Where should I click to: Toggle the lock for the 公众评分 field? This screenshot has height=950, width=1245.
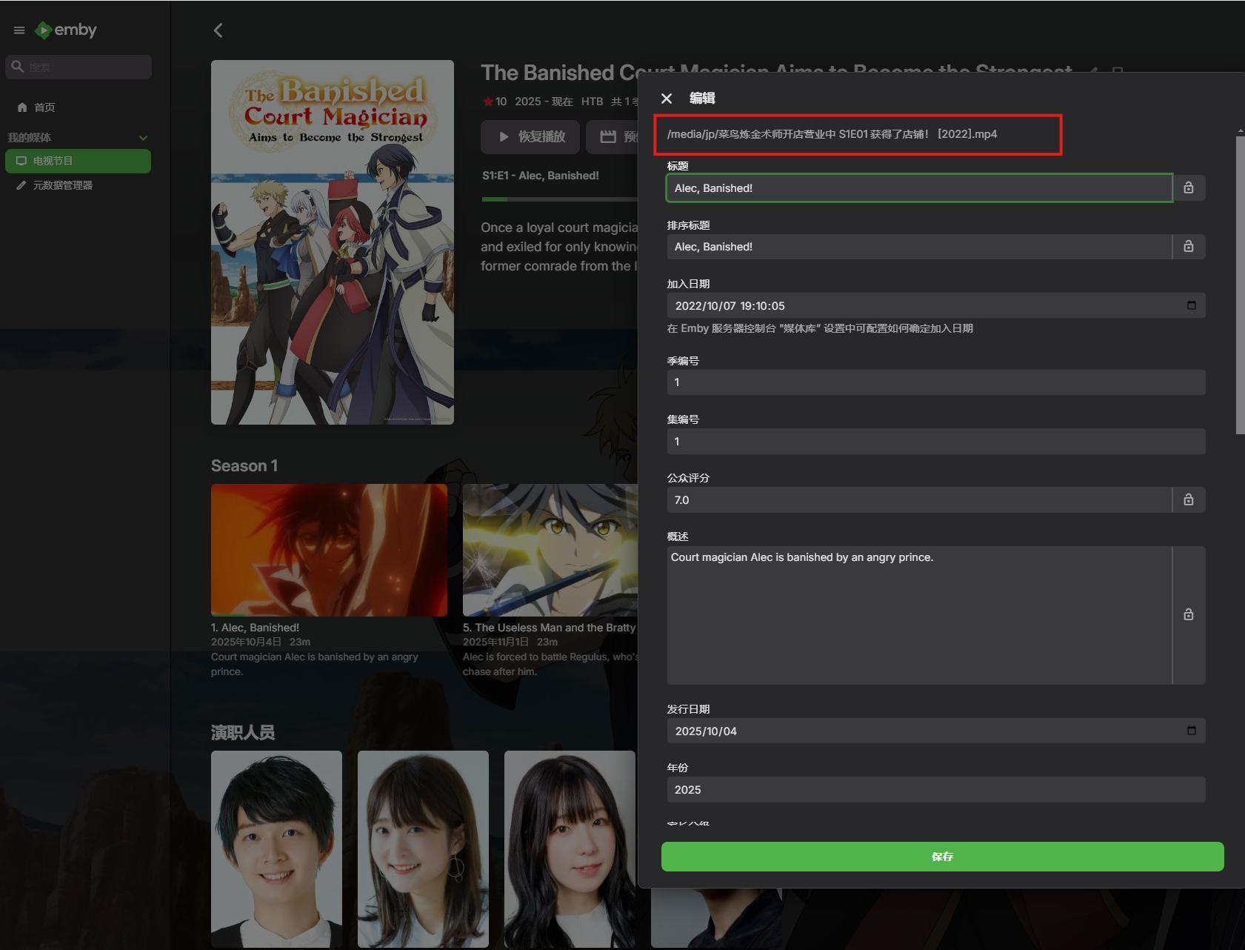point(1189,499)
